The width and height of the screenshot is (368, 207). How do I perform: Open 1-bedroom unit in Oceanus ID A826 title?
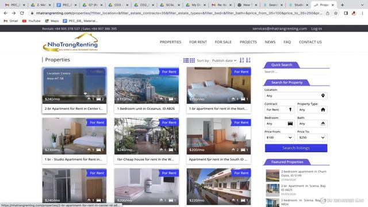[x=145, y=109]
